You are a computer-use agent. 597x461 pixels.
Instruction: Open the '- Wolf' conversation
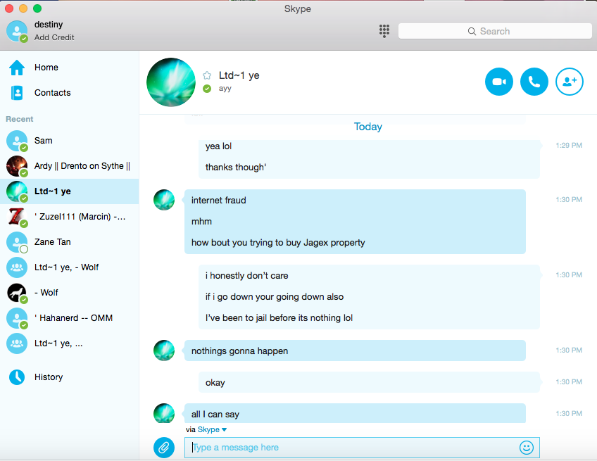[69, 293]
